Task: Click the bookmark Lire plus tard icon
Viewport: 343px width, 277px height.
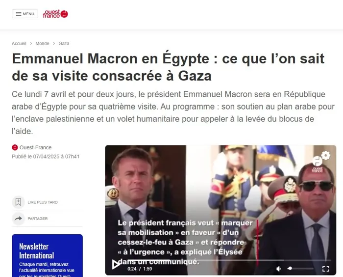Action: click(x=19, y=202)
